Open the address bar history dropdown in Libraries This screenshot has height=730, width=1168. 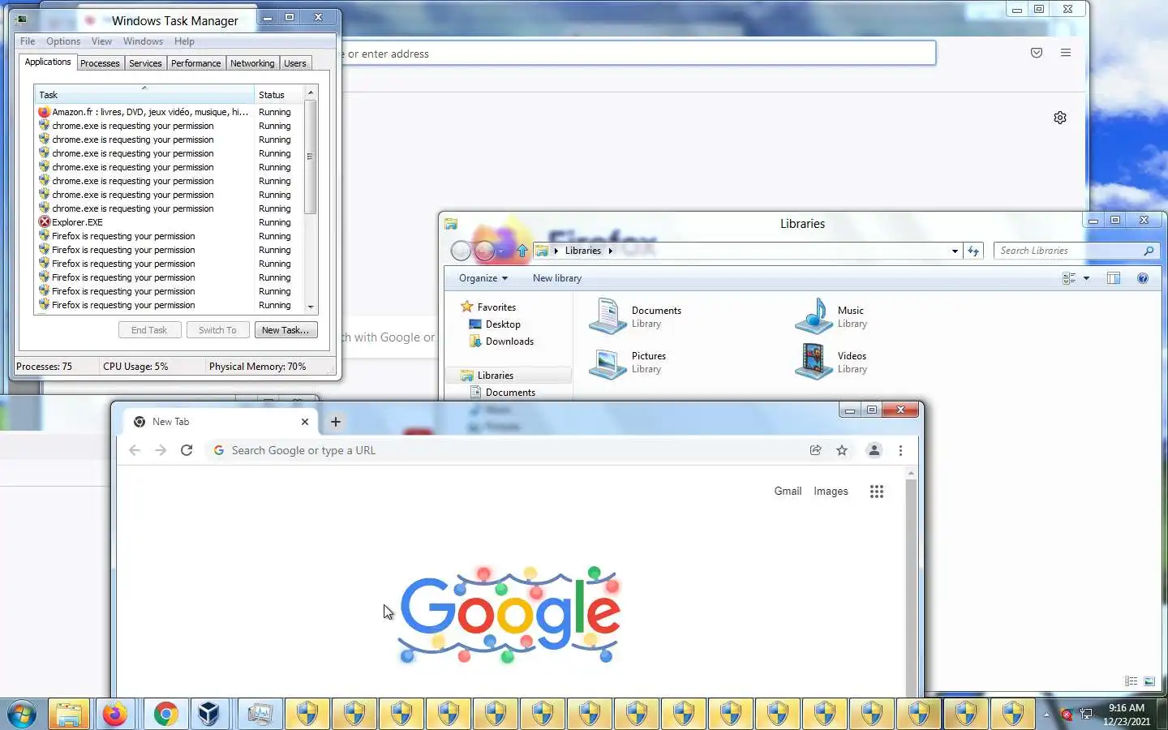point(955,251)
